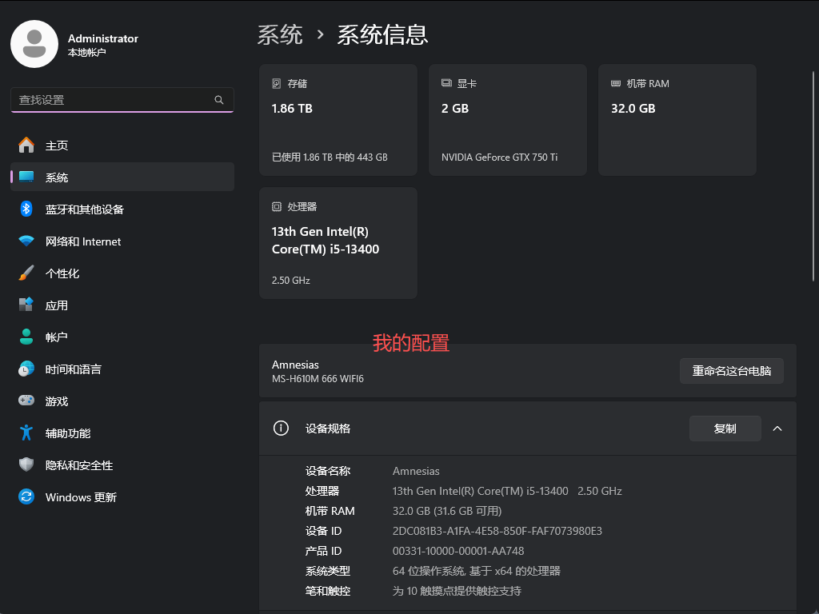Click the Bluetooth icon in sidebar
The height and width of the screenshot is (614, 819).
tap(26, 209)
